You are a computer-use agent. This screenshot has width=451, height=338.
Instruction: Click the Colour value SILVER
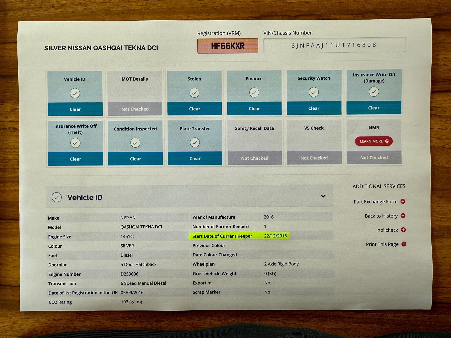[127, 246]
